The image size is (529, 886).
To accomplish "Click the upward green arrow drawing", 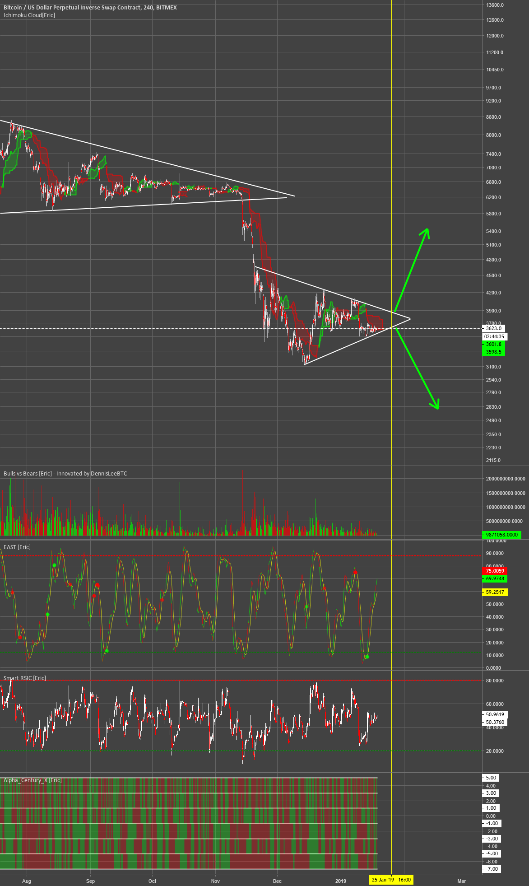I will tap(412, 270).
